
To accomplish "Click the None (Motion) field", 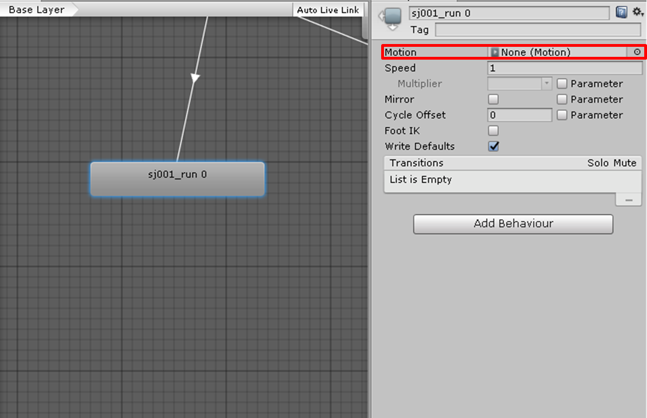I will (x=557, y=52).
